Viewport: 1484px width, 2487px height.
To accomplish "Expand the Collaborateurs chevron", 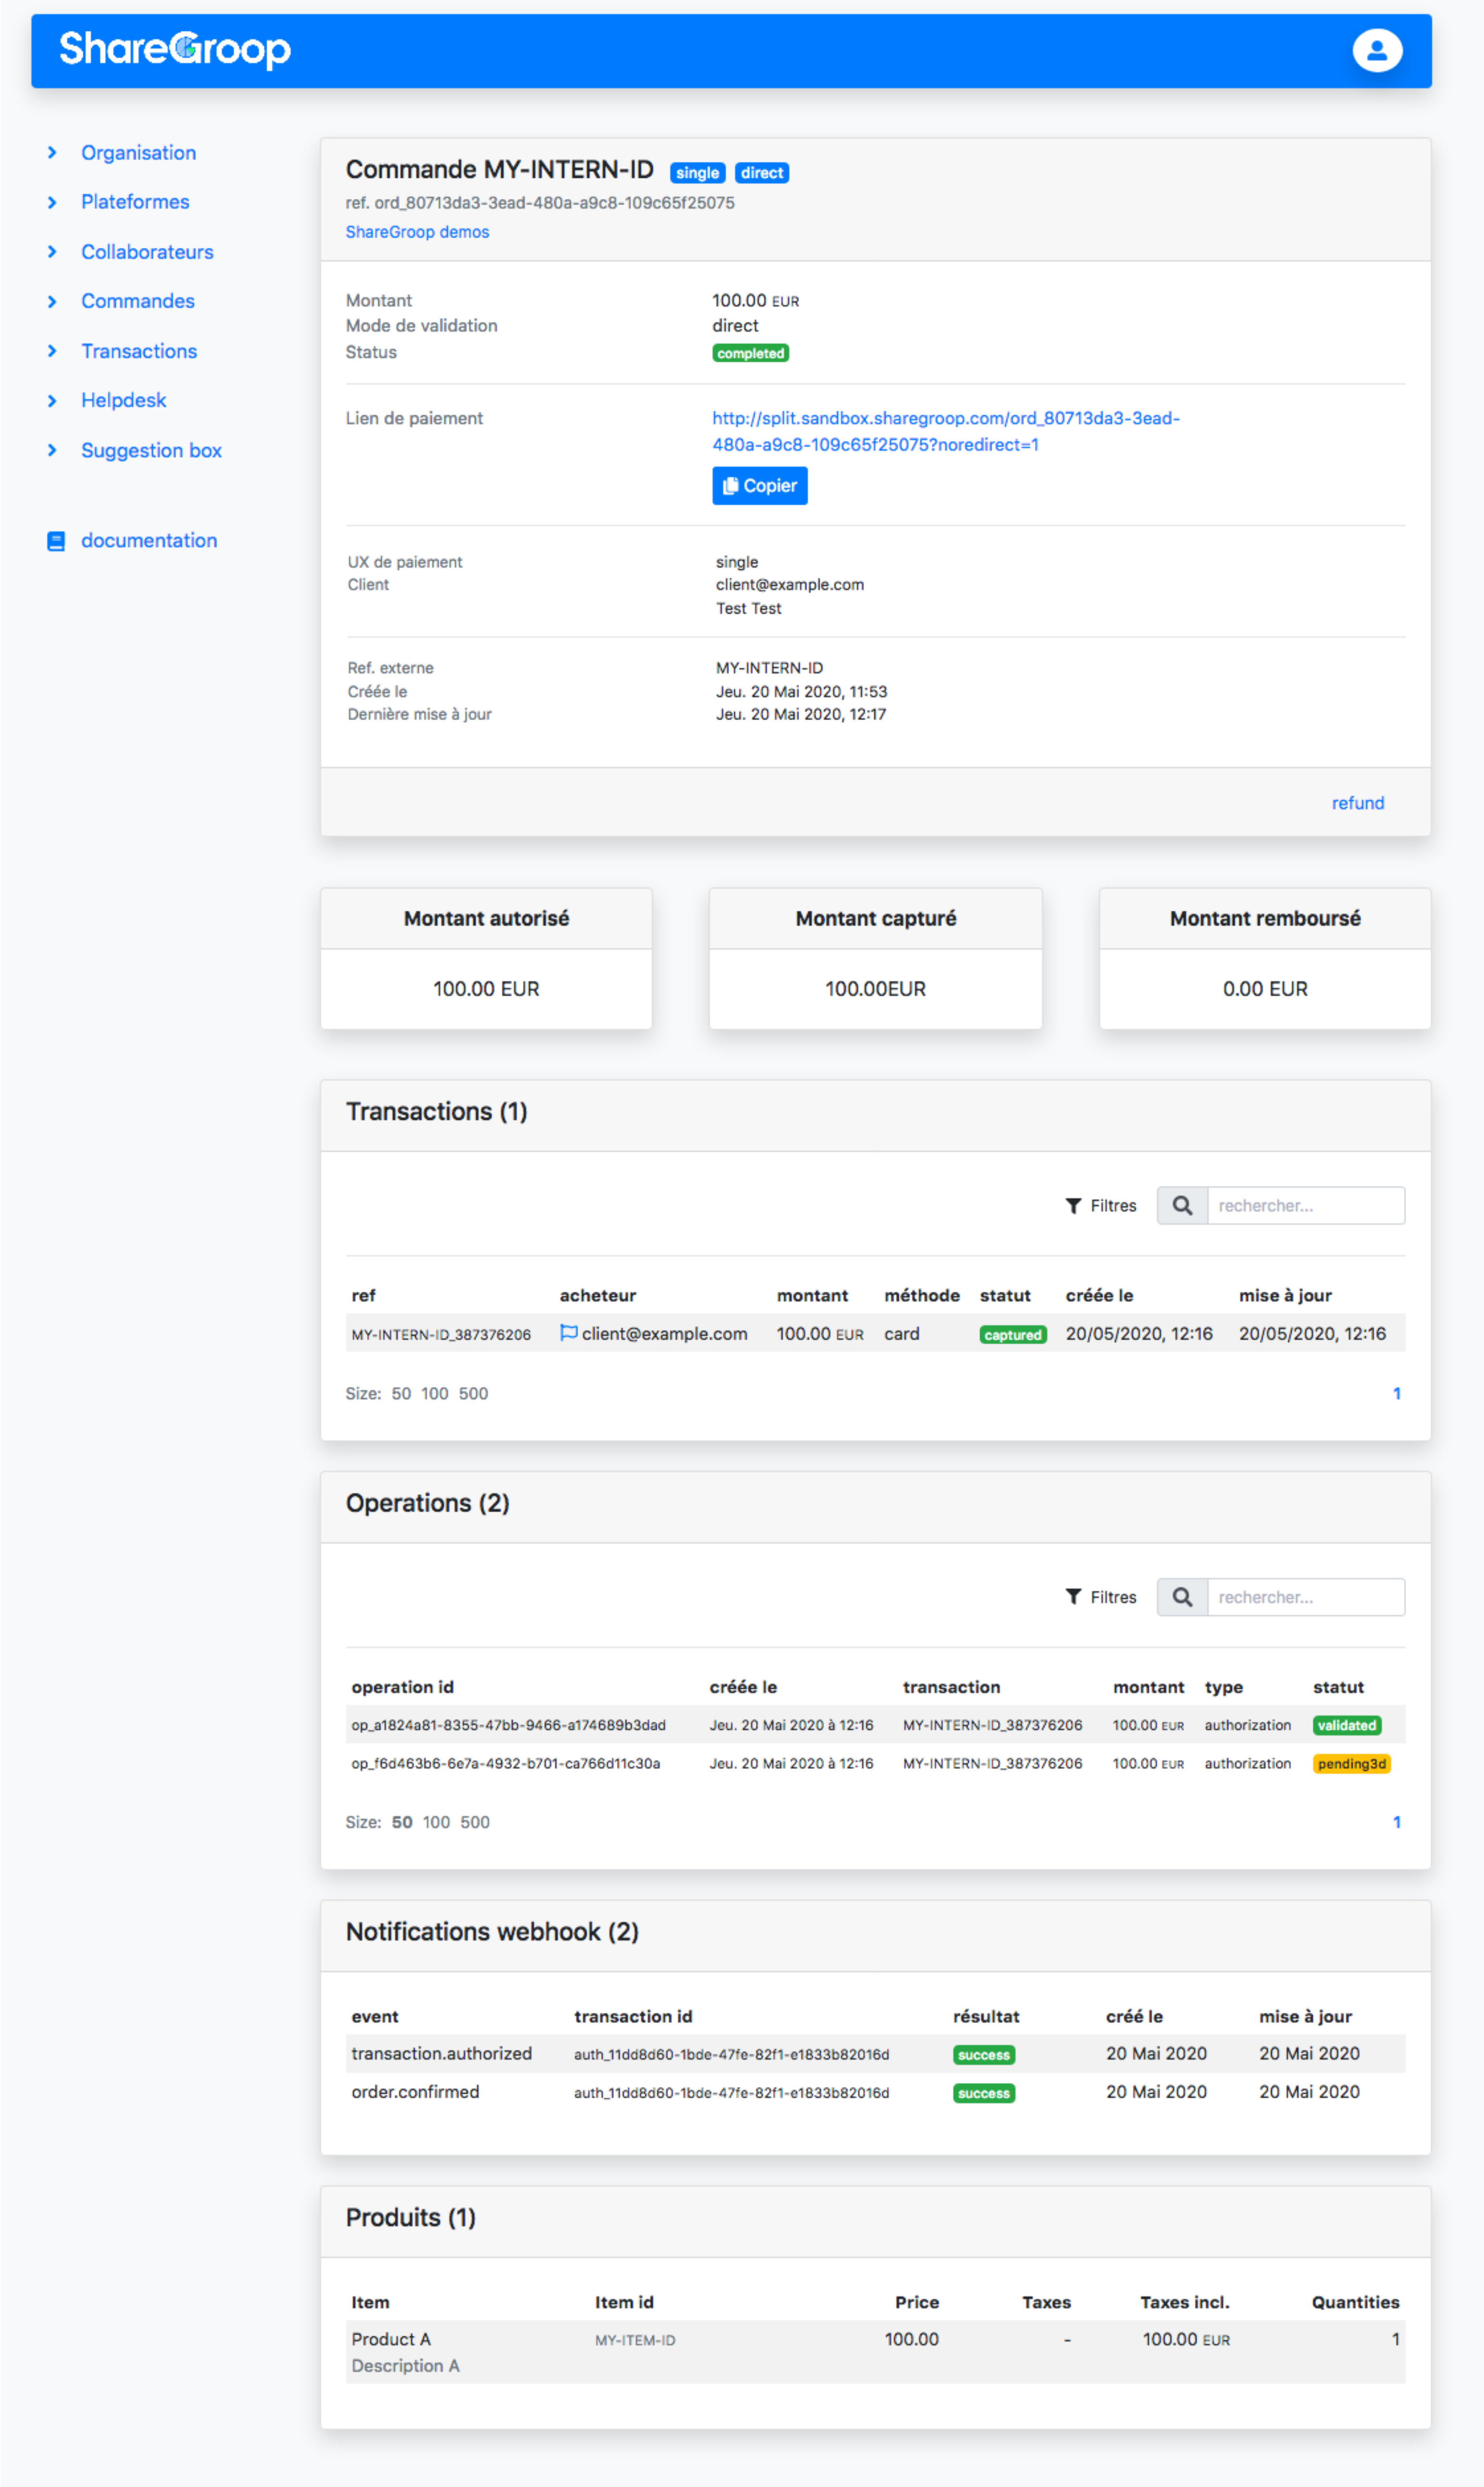I will [52, 252].
